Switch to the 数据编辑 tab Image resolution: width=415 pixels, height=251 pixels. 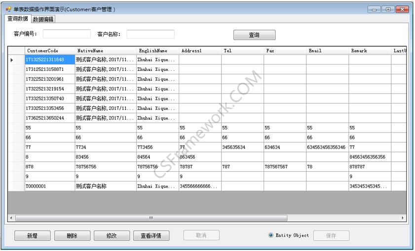pos(43,19)
